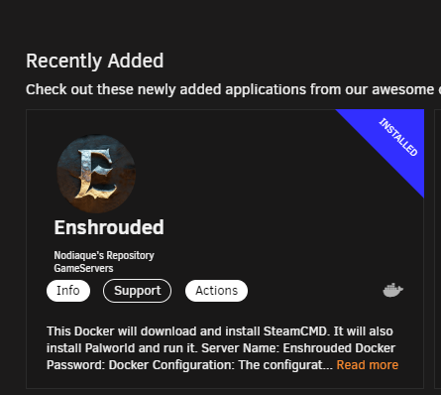Click the Enshrouded app title
Image resolution: width=441 pixels, height=395 pixels.
pyautogui.click(x=109, y=227)
